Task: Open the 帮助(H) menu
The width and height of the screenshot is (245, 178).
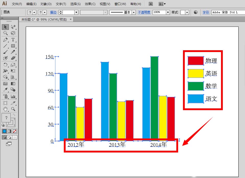Action: click(136, 4)
